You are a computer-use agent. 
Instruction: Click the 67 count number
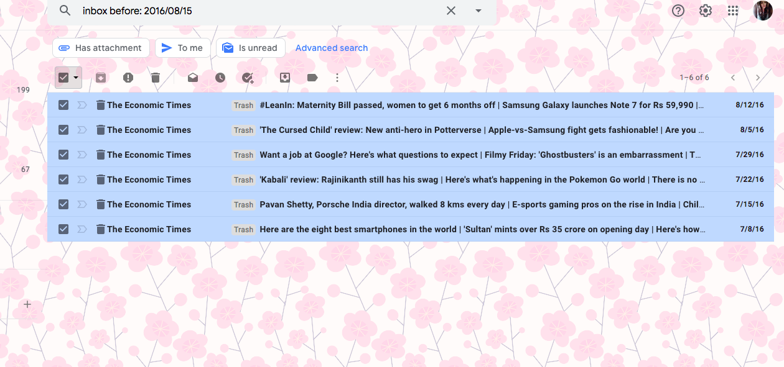coord(26,170)
